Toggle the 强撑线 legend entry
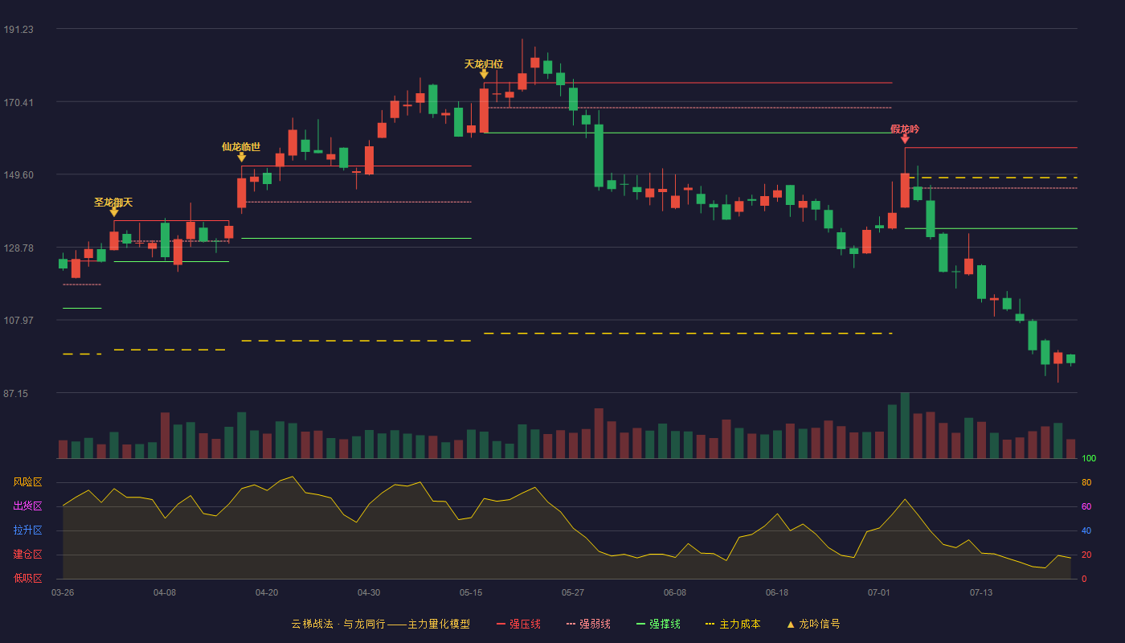Image resolution: width=1125 pixels, height=643 pixels. coord(658,624)
